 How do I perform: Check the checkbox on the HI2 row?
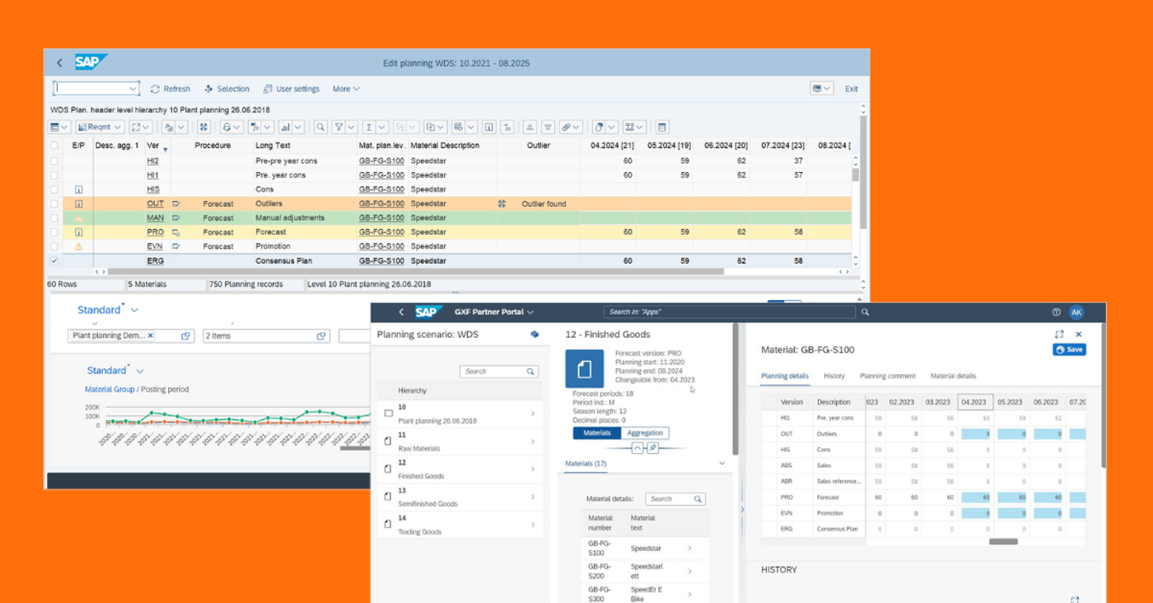(x=54, y=160)
